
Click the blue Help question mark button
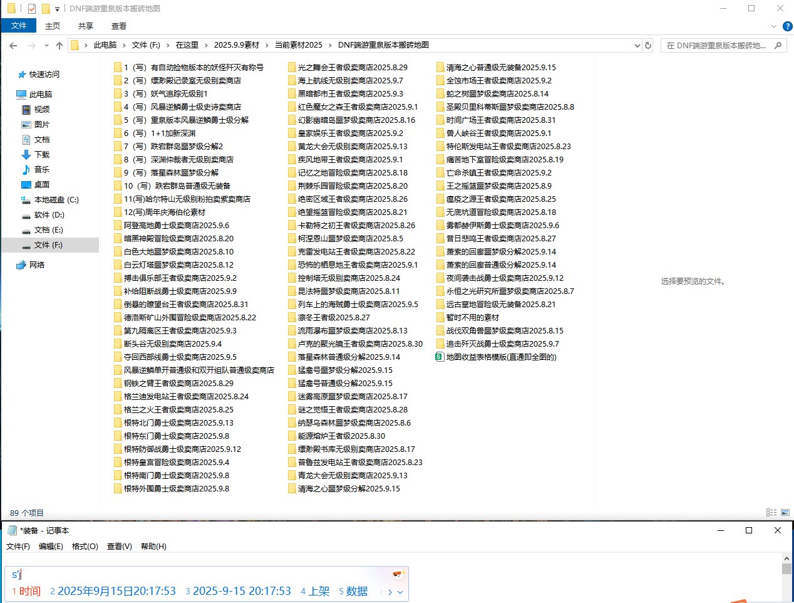788,26
